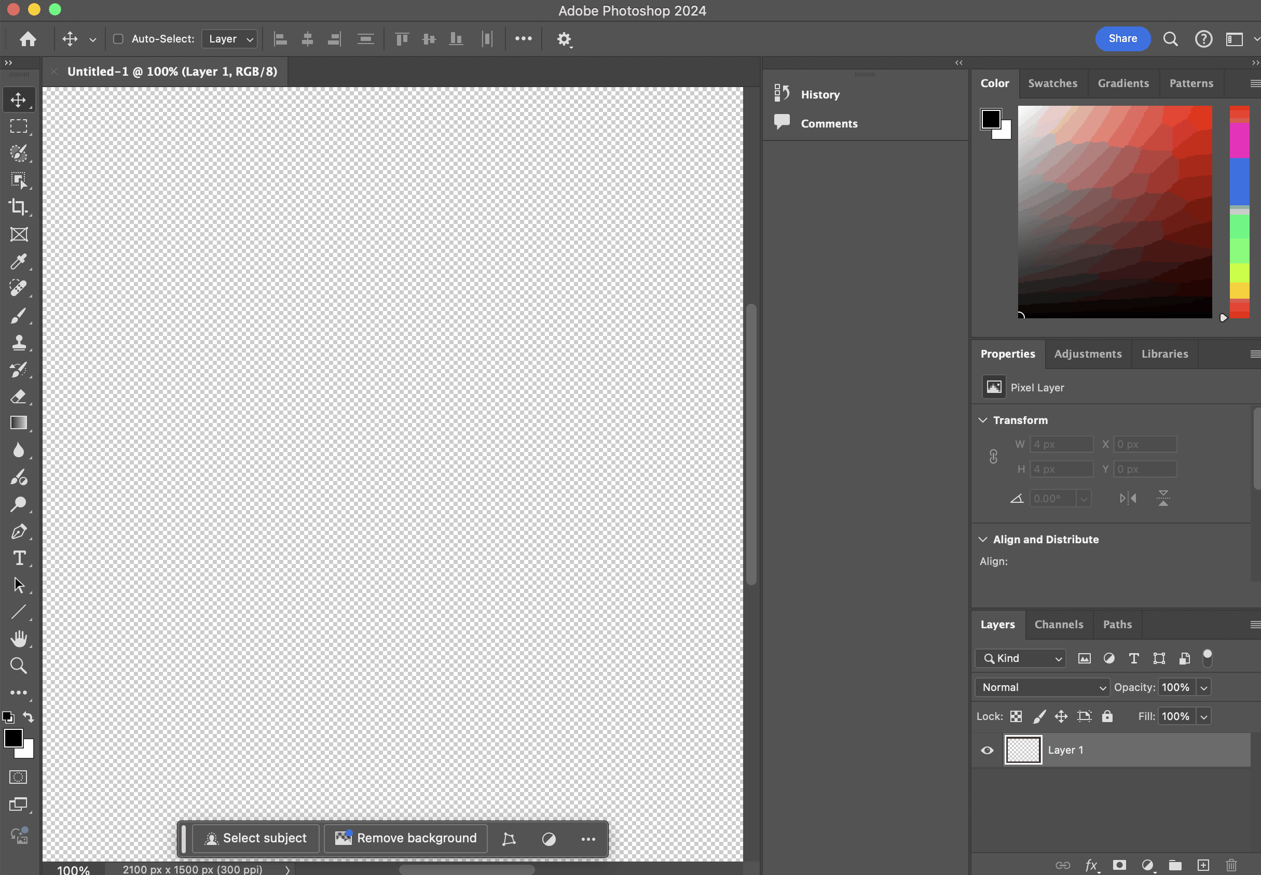This screenshot has height=875, width=1261.
Task: Select the Hand tool
Action: pyautogui.click(x=18, y=639)
